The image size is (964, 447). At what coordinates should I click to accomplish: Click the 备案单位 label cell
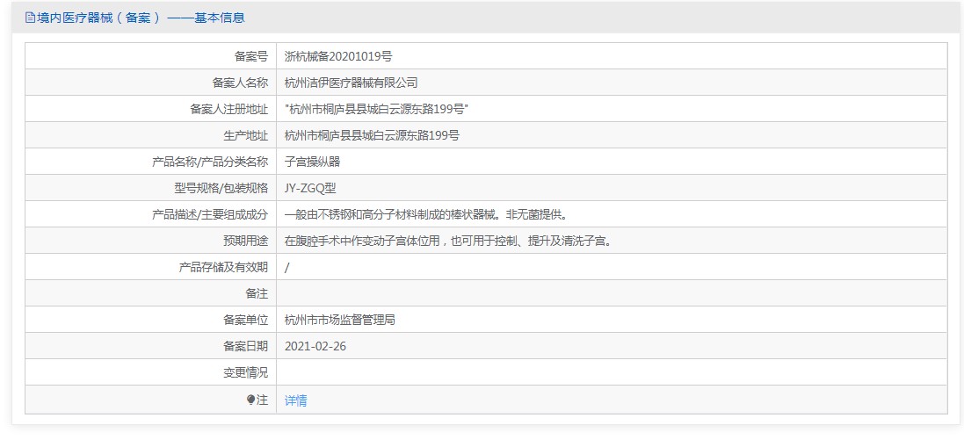150,320
